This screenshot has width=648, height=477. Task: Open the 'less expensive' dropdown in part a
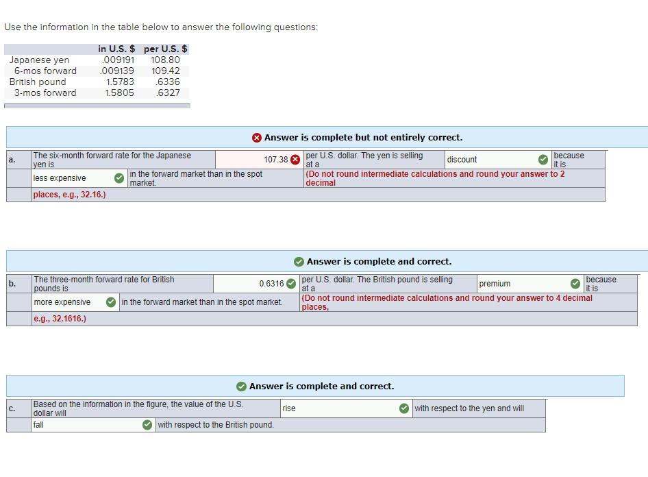(79, 178)
